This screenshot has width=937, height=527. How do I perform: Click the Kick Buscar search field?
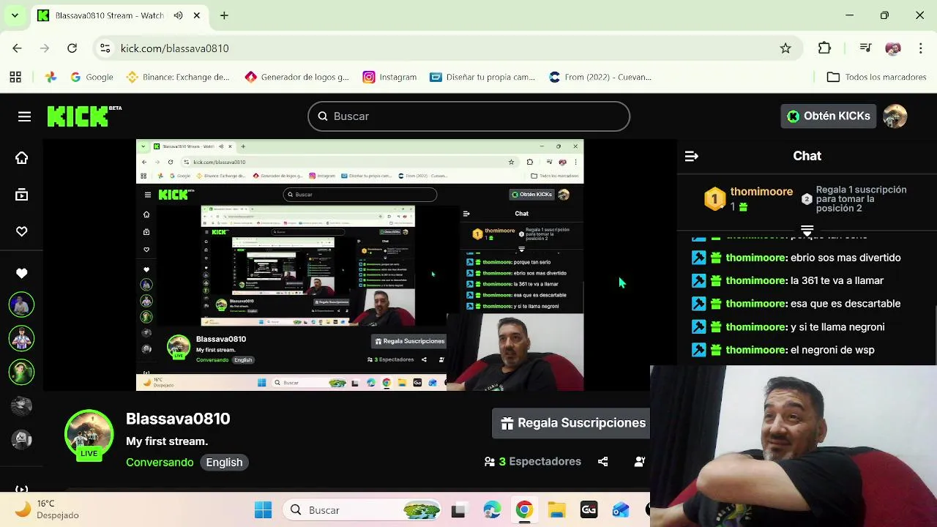click(468, 116)
